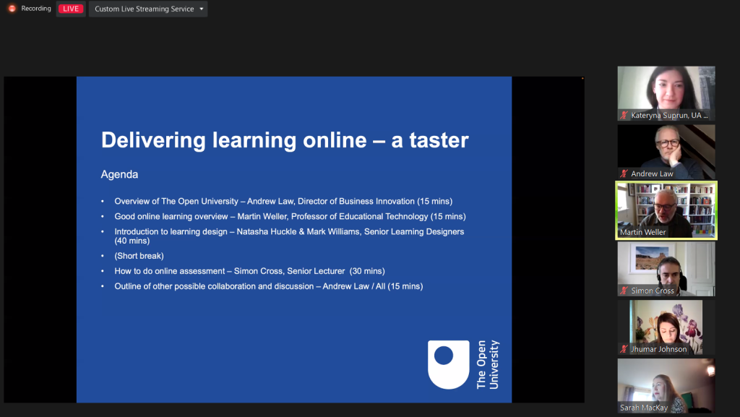The image size is (740, 417).
Task: Click 'The Open University' logo text
Action: click(488, 365)
